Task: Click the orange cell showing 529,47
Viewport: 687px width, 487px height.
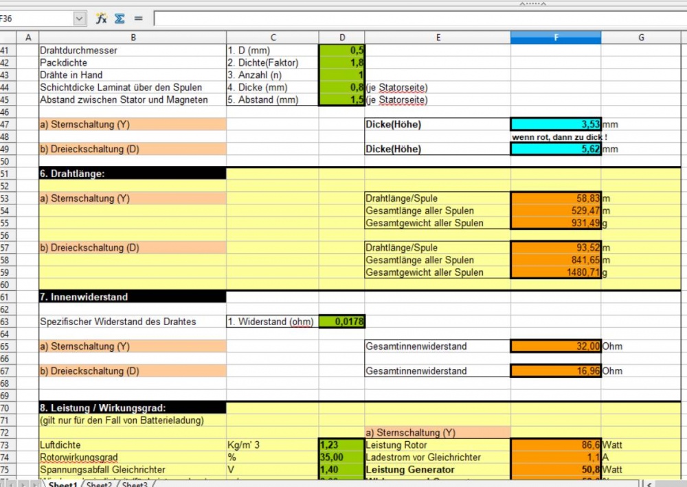Action: pyautogui.click(x=555, y=211)
